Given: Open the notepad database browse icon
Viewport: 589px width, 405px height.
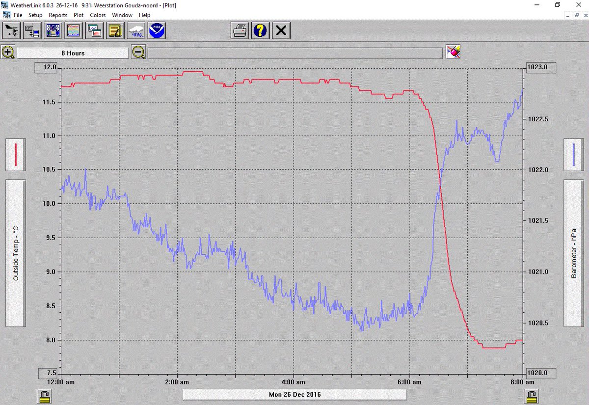Looking at the screenshot, I should click(x=115, y=30).
